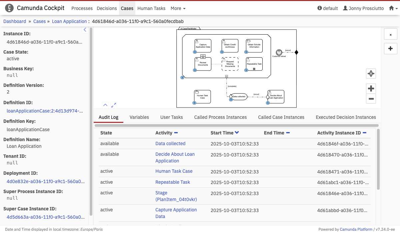This screenshot has width=400, height=233.
Task: Go to Loan Application in the breadcrumb
Action: [x=69, y=21]
